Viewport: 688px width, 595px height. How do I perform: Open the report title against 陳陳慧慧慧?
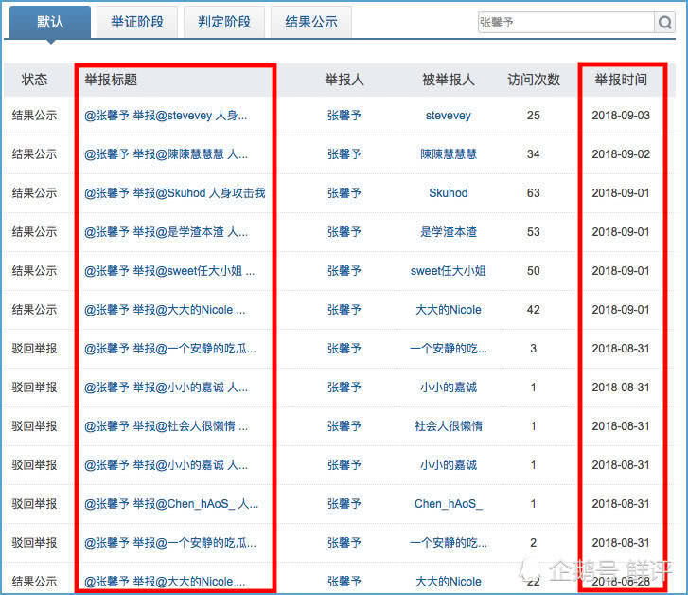[167, 154]
